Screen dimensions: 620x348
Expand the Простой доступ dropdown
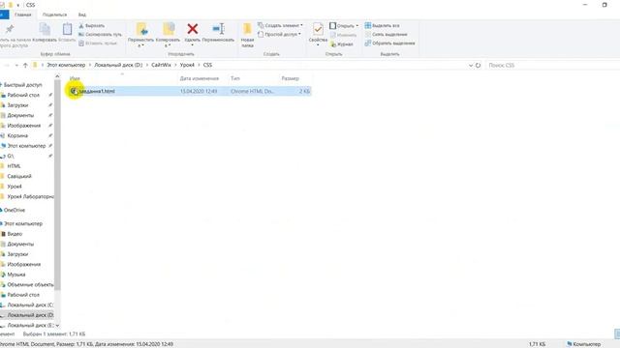click(x=299, y=34)
